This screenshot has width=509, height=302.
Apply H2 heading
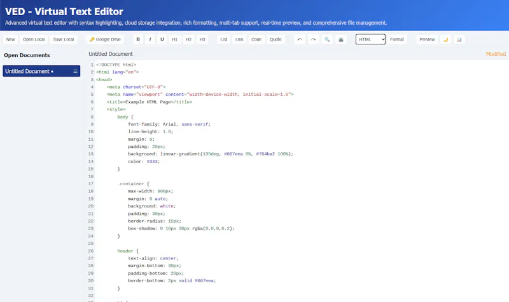coord(188,39)
